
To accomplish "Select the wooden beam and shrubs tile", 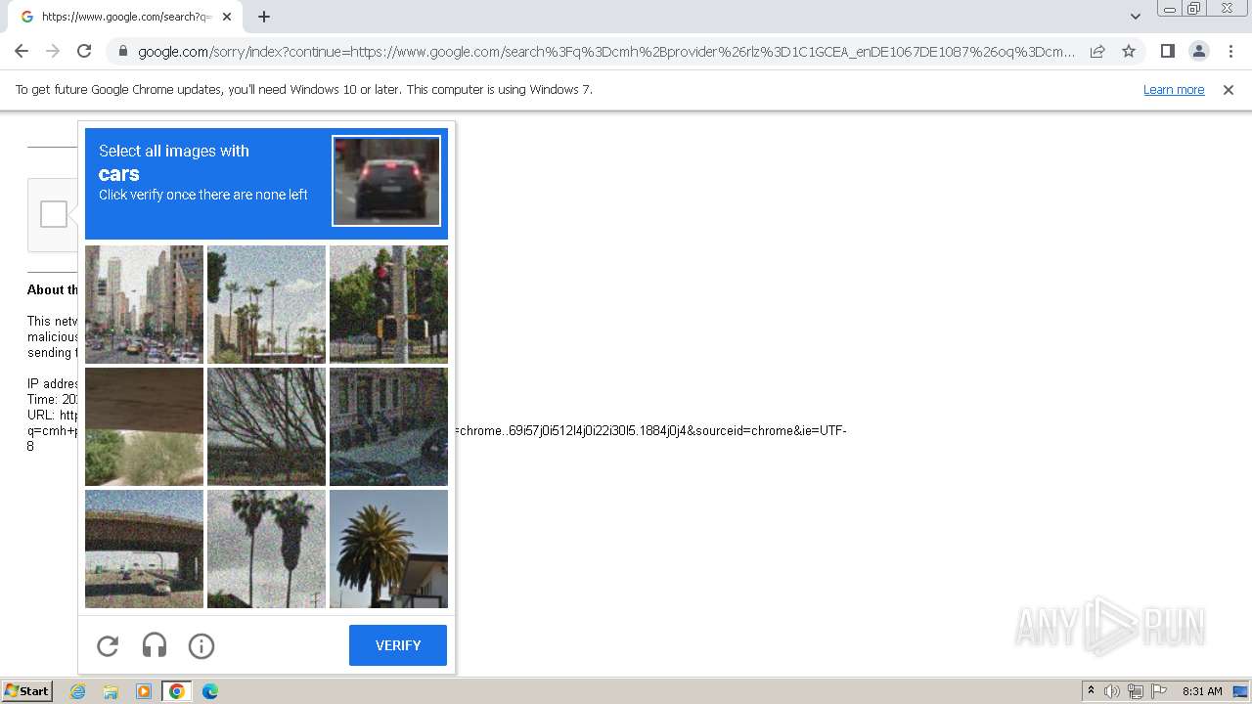I will pyautogui.click(x=144, y=426).
